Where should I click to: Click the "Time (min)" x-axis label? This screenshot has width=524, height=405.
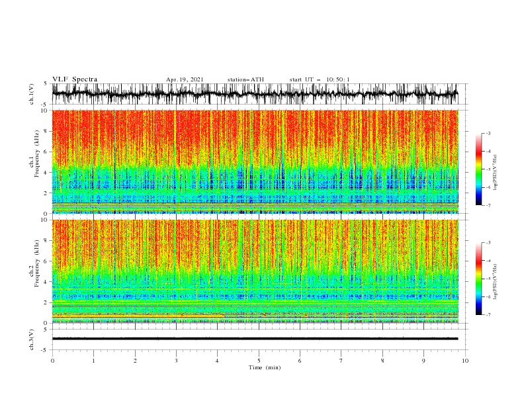click(x=265, y=367)
